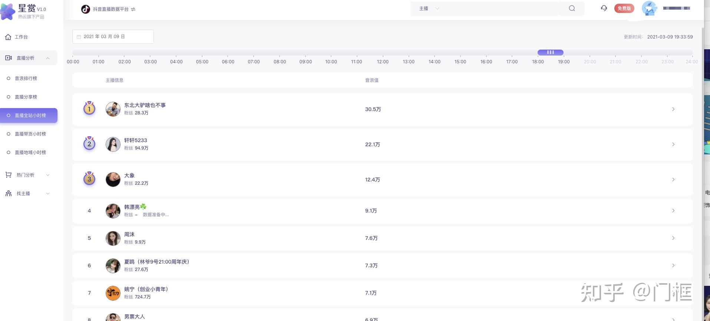Click the 免费版 badge button
The width and height of the screenshot is (710, 321).
(624, 9)
